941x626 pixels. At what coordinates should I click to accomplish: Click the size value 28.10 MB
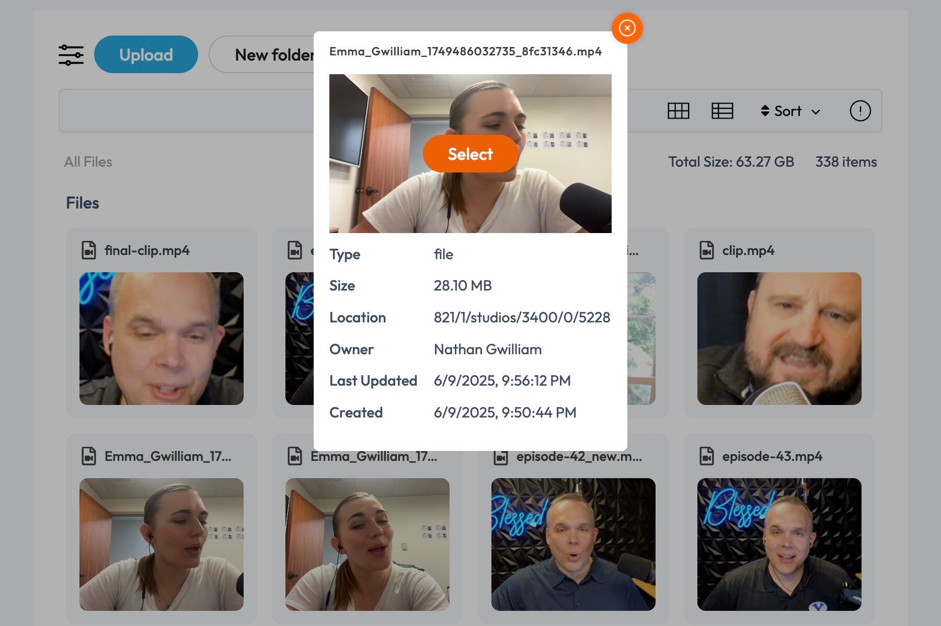(x=463, y=286)
